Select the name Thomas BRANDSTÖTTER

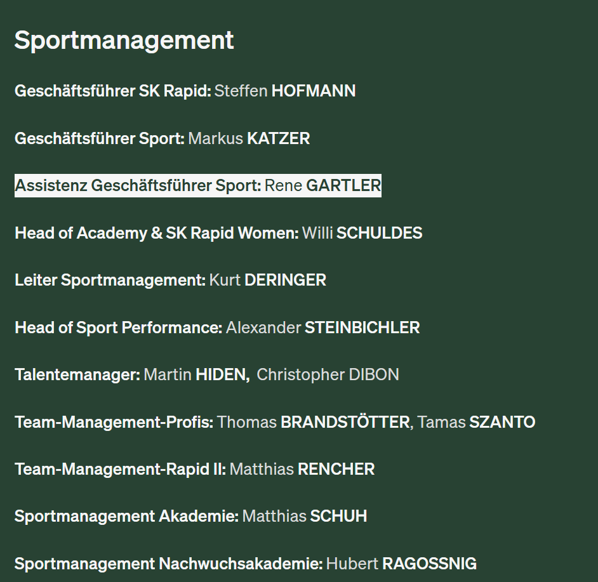tap(314, 422)
